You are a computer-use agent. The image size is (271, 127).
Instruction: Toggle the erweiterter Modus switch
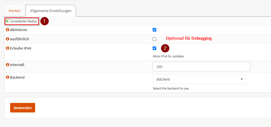coord(8,21)
